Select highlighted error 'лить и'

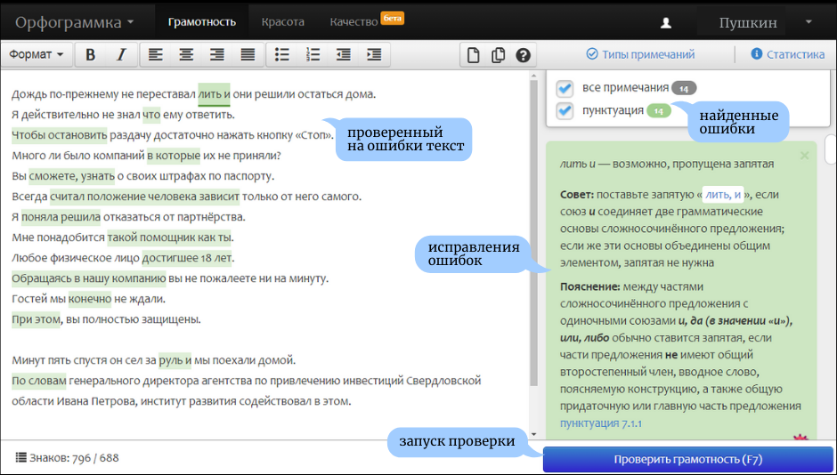[214, 94]
